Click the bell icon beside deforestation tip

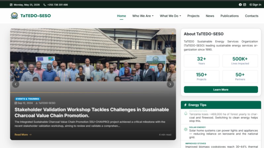coord(186,113)
